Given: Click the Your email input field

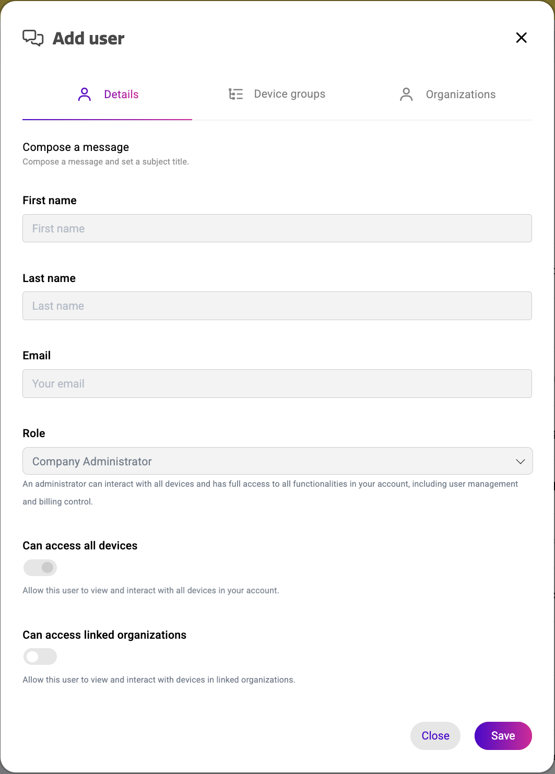Looking at the screenshot, I should [277, 383].
